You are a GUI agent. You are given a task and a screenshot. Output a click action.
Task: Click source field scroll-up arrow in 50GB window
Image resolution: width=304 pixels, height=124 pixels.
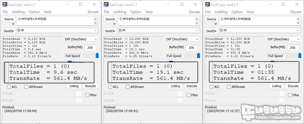click(298, 19)
